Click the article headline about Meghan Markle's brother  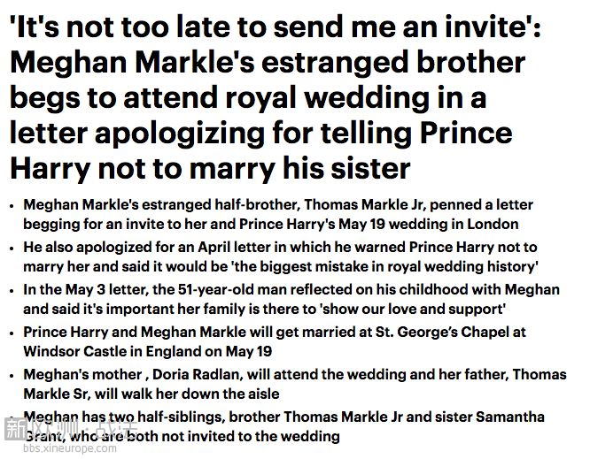click(266, 97)
